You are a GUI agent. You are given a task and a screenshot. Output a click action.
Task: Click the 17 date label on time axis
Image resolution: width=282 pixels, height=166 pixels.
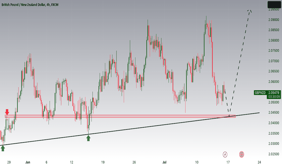pyautogui.click(x=228, y=162)
